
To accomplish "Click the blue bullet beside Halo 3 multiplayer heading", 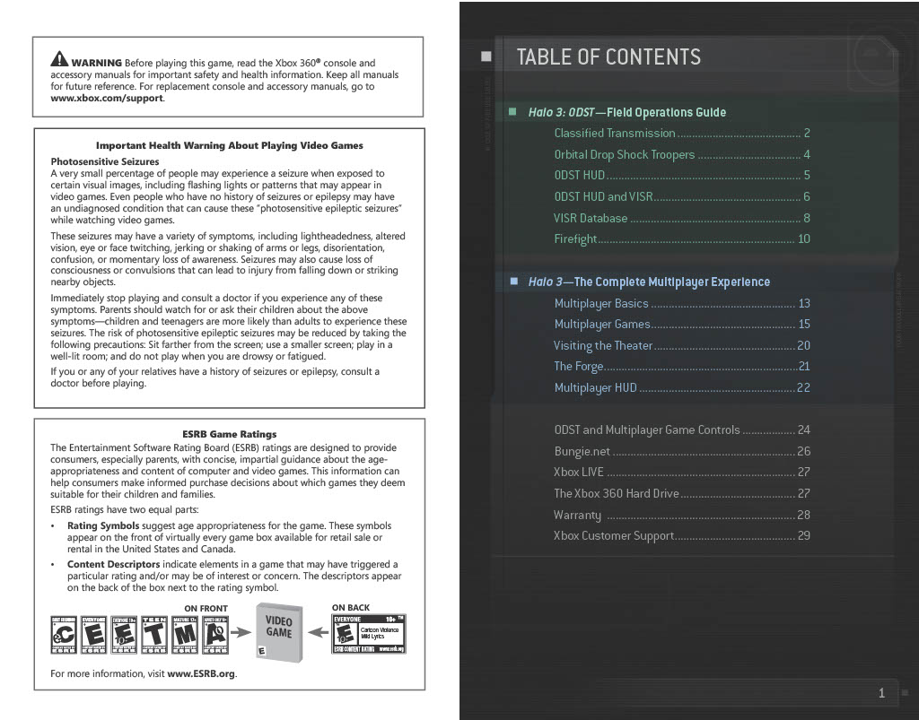I will [x=514, y=281].
